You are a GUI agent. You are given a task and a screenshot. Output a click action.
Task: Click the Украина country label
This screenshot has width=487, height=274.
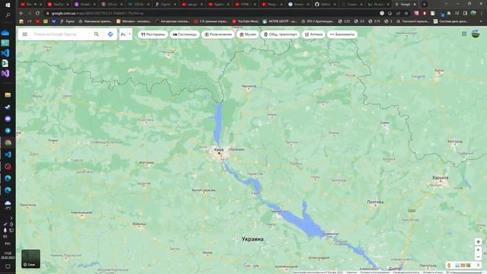(x=253, y=239)
